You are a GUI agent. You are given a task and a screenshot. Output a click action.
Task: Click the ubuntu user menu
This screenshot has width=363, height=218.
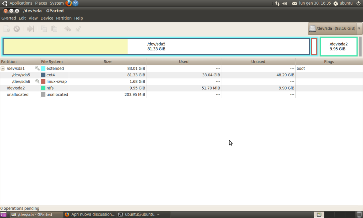[x=343, y=3]
